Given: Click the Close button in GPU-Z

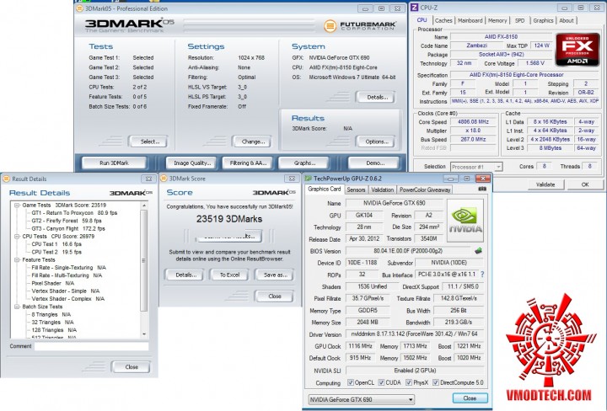Looking at the screenshot, I should click(470, 398).
